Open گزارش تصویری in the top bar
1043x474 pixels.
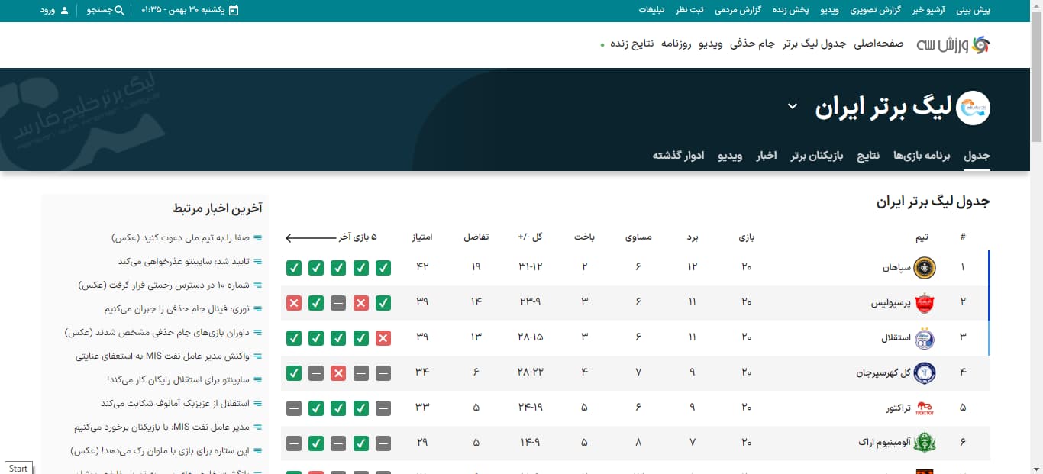click(876, 11)
